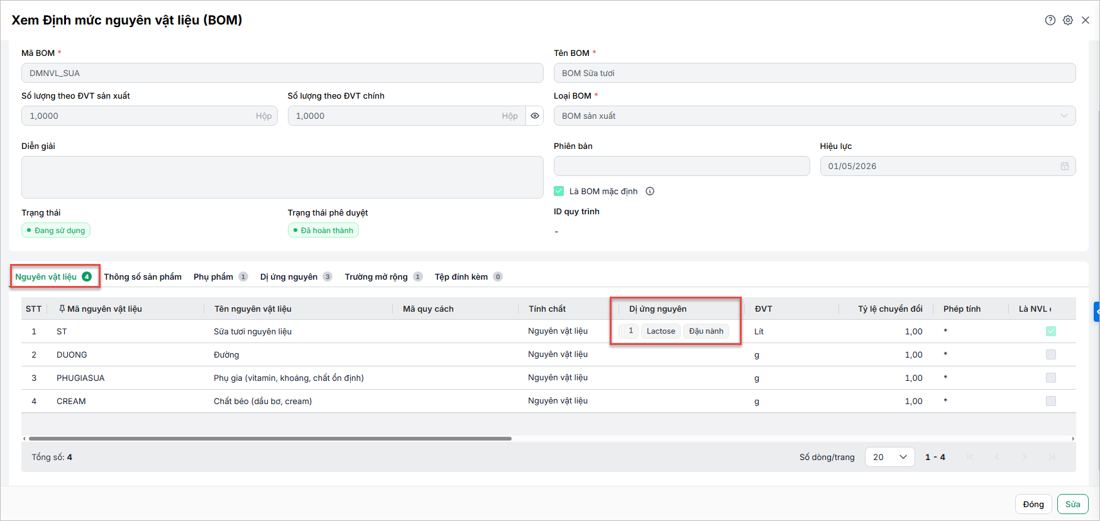Viewport: 1100px width, 521px height.
Task: Open the Loại BOM dropdown
Action: point(815,116)
